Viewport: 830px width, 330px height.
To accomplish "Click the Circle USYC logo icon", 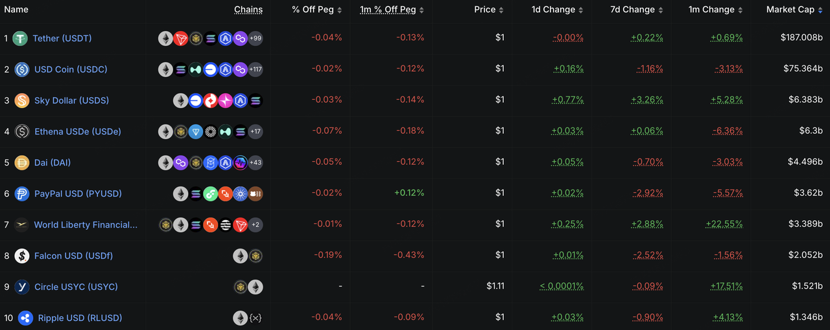I will pyautogui.click(x=22, y=287).
